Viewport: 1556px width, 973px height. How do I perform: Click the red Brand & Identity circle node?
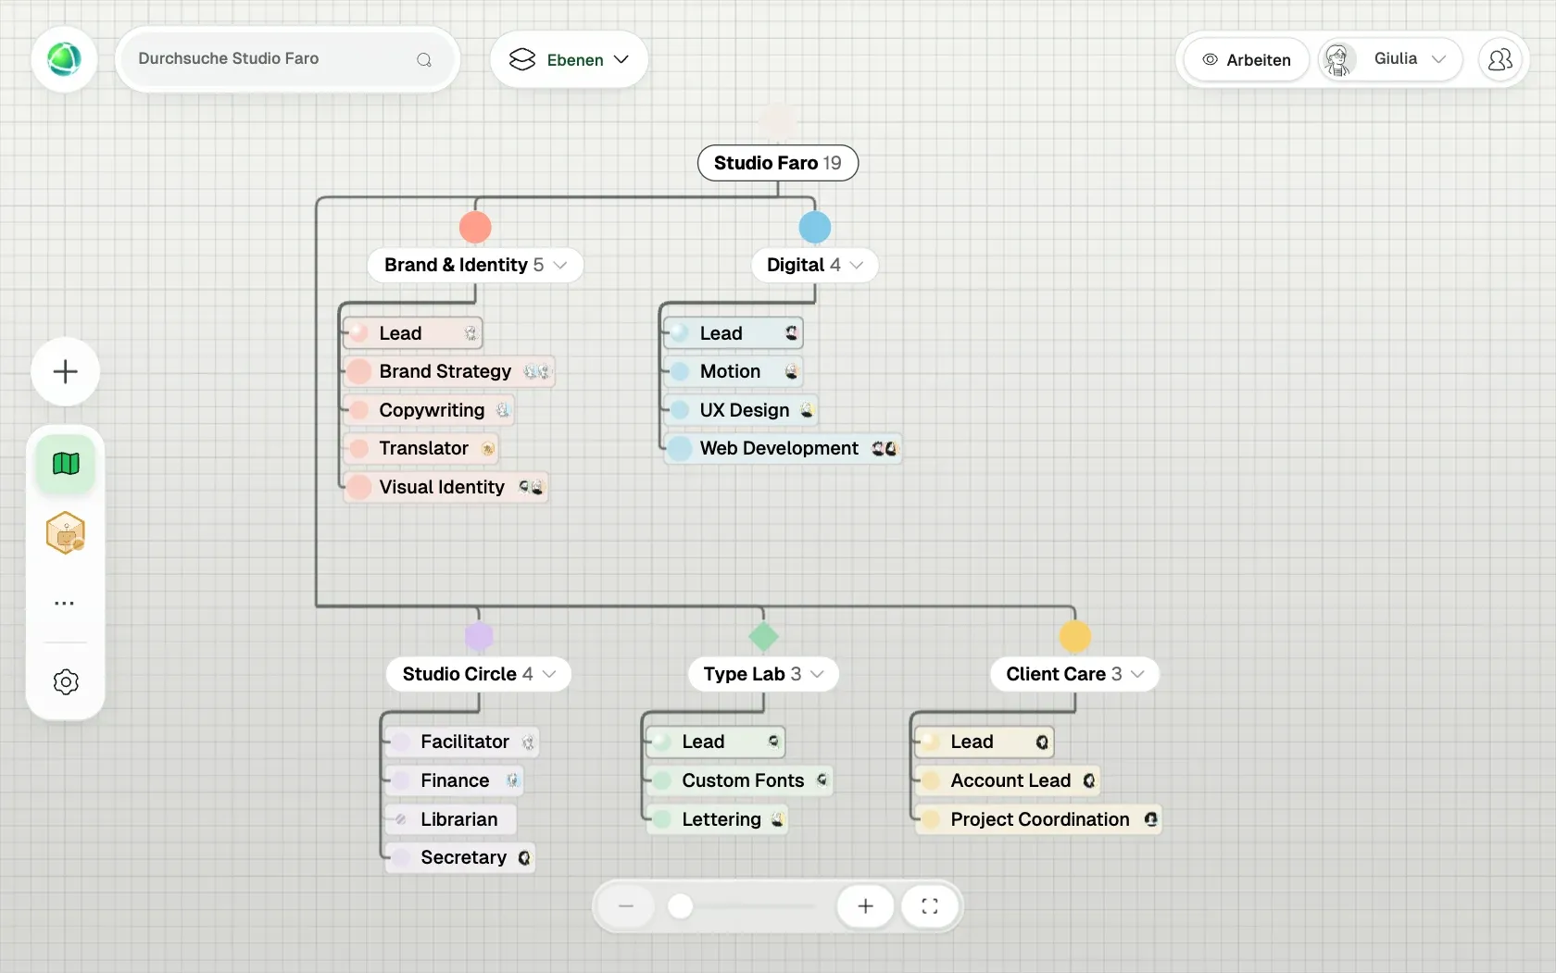(x=475, y=227)
